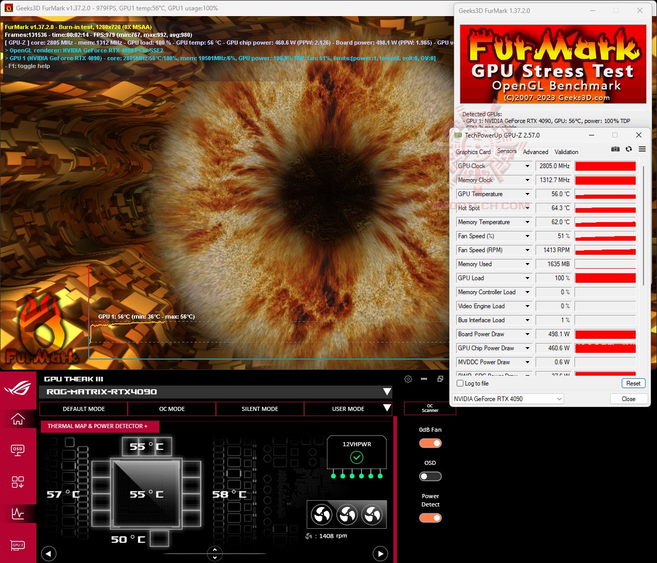Open the GPU Temperature sensor dropdown
The image size is (657, 563).
coord(527,194)
